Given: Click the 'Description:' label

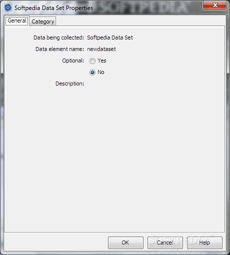Looking at the screenshot, I should pyautogui.click(x=70, y=83).
